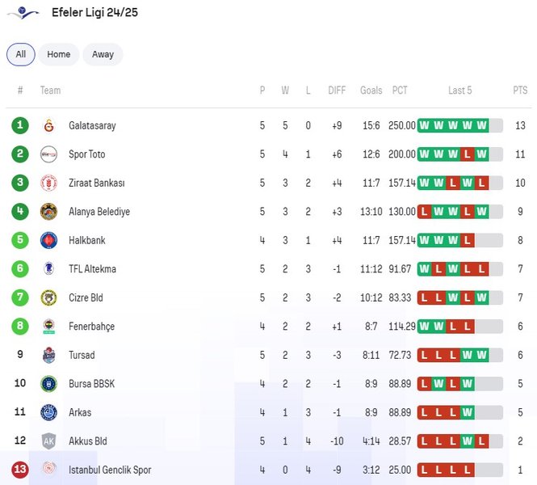Screen dimensions: 537x485
Task: Click the Bursa BBSK team logo
Action: click(48, 384)
